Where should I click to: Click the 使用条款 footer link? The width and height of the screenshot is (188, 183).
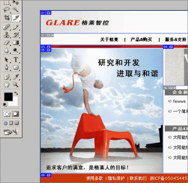[95, 178]
